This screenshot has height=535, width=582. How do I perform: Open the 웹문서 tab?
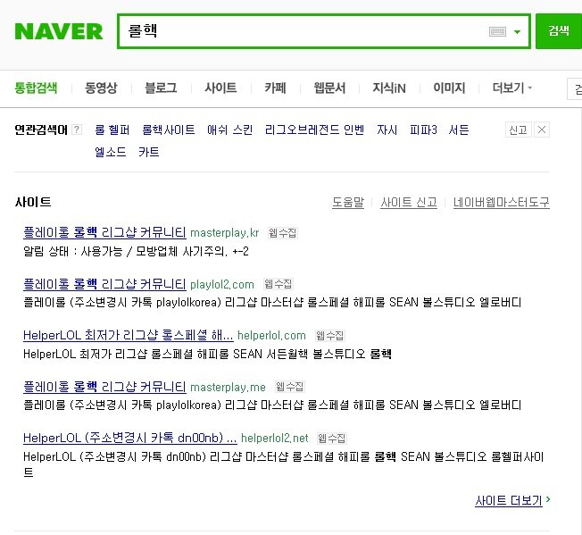(x=329, y=88)
